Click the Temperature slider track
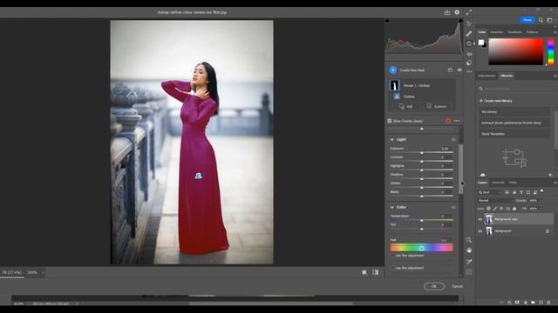This screenshot has height=313, width=558. coord(421,220)
